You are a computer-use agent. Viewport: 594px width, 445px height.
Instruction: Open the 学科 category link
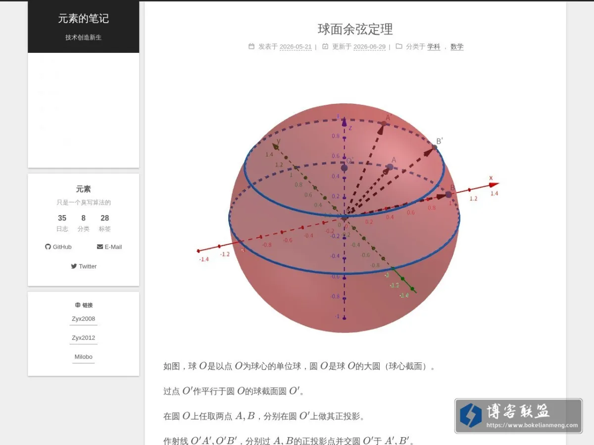[434, 47]
